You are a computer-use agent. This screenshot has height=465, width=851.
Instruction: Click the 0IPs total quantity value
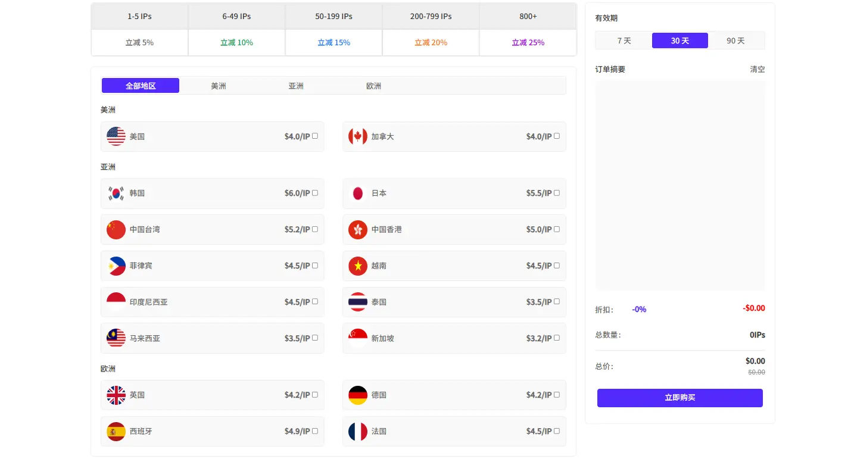[758, 335]
